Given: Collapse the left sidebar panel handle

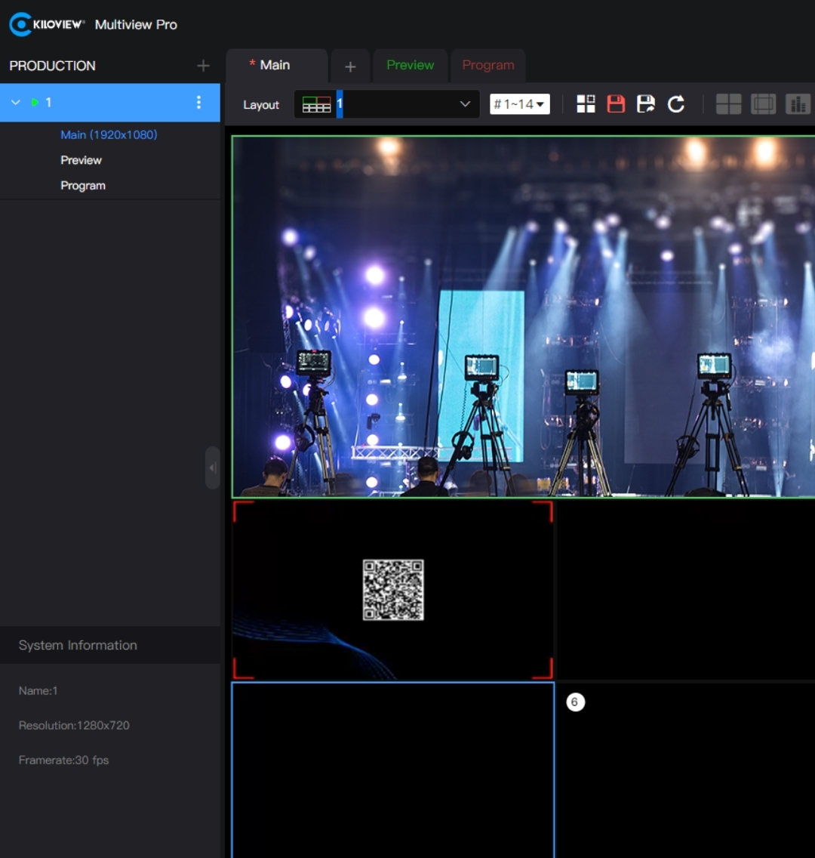Looking at the screenshot, I should point(212,468).
